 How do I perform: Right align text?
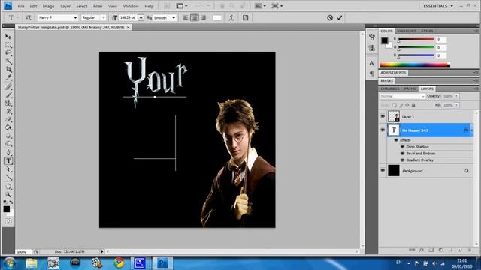point(203,18)
